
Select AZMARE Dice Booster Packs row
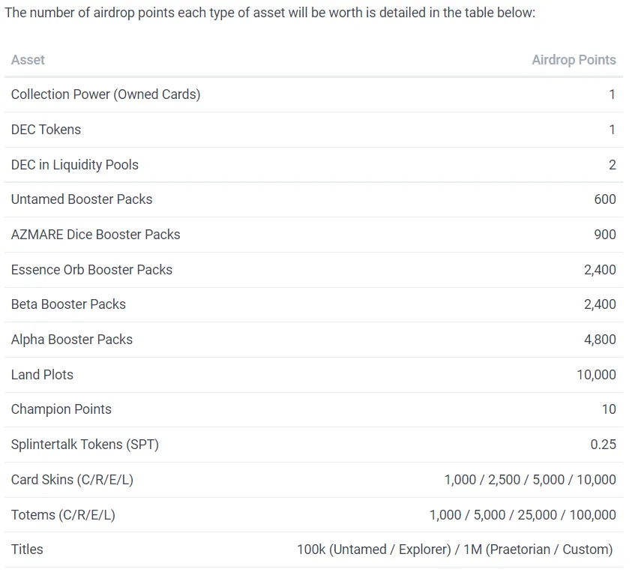click(x=314, y=235)
